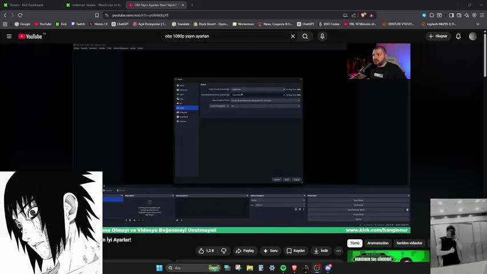Open Brave Leo AI sparkle icon

466,15
